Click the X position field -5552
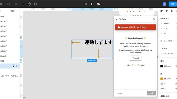The image size is (177, 99). (166, 24)
